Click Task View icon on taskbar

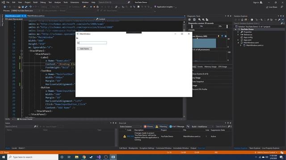69,157
